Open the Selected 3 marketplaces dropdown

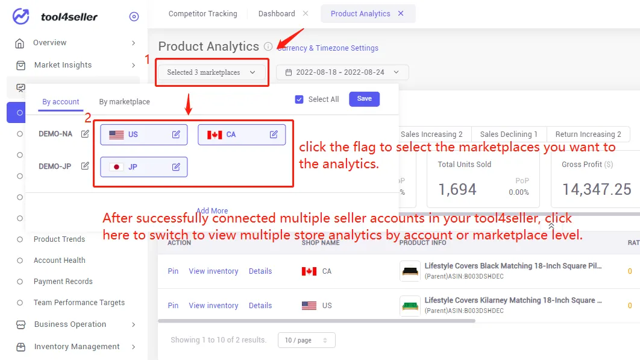[212, 72]
